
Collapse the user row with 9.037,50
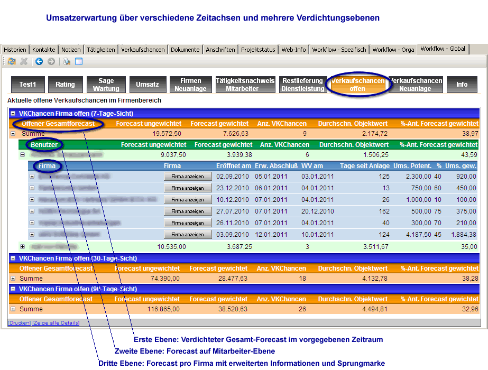click(x=22, y=155)
